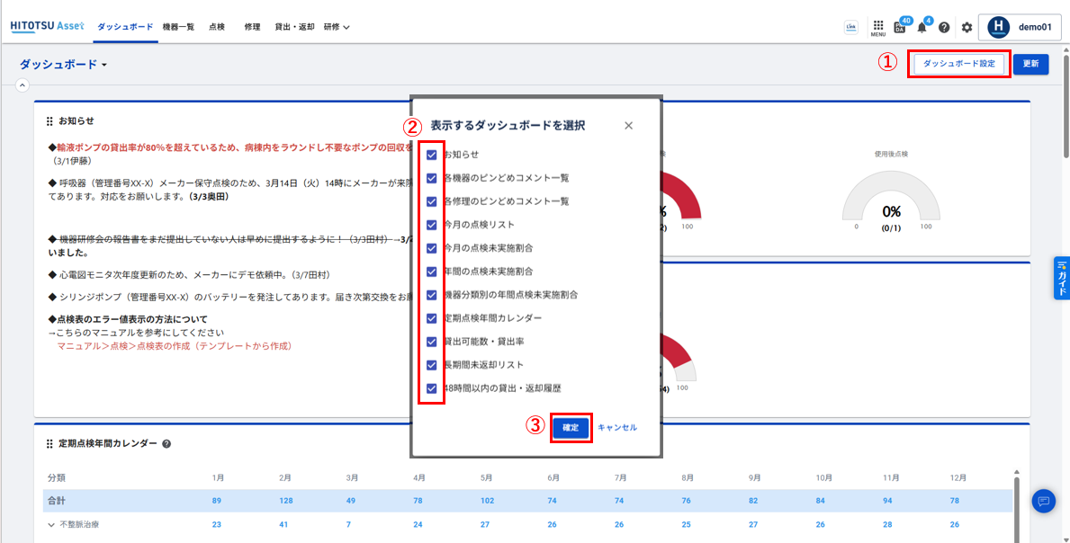Open the help question mark icon

pyautogui.click(x=944, y=28)
